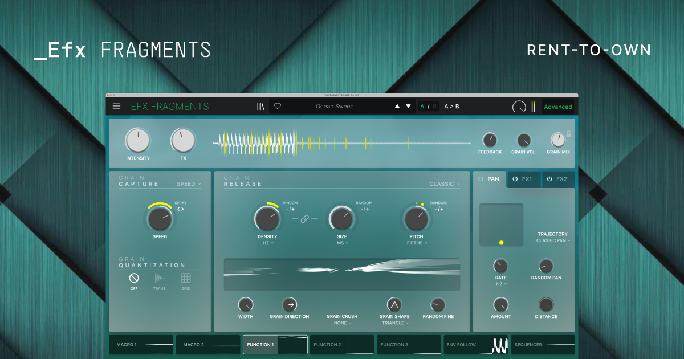684x359 pixels.
Task: Toggle FX2 power button
Action: pyautogui.click(x=549, y=179)
